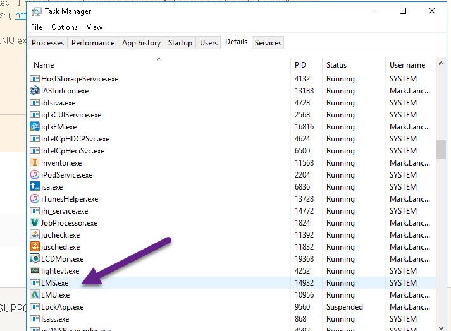
Task: Click PID value 868
Action: click(300, 319)
